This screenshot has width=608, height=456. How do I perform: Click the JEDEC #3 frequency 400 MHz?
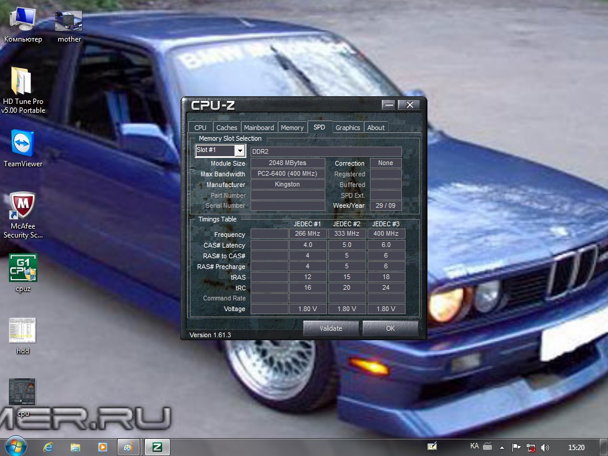[386, 233]
